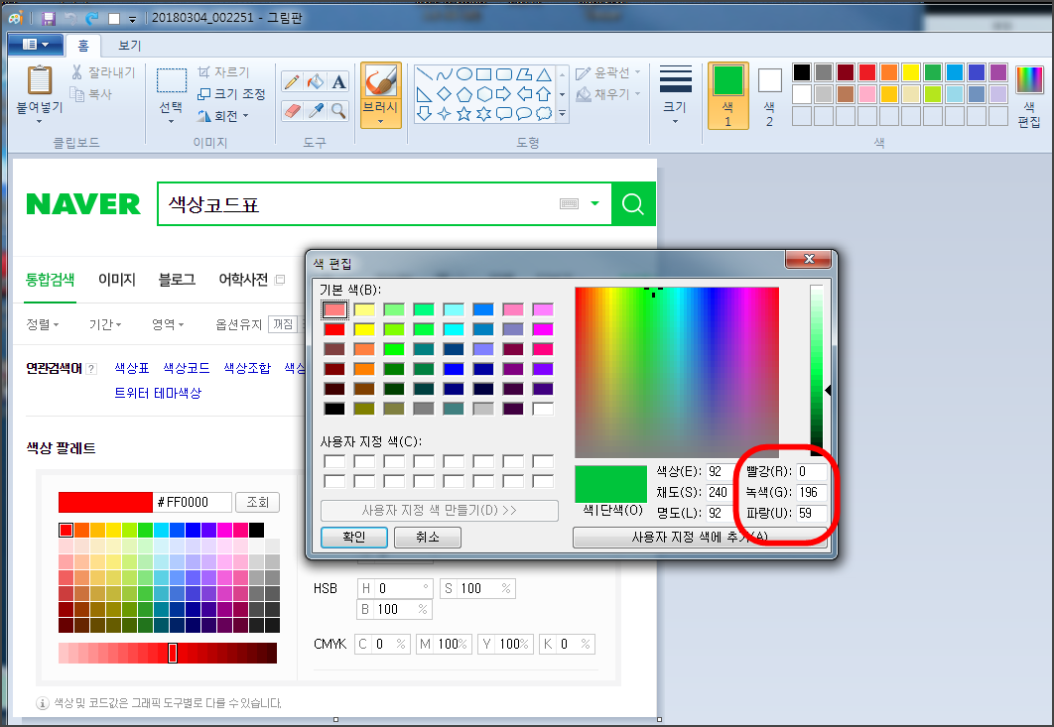This screenshot has height=727, width=1054.
Task: Choose the Line shape
Action: (424, 74)
